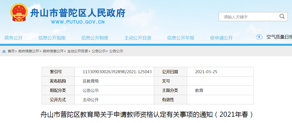The height and width of the screenshot is (123, 292).
Task: Click the 索引号 header cell
Action: (58, 72)
